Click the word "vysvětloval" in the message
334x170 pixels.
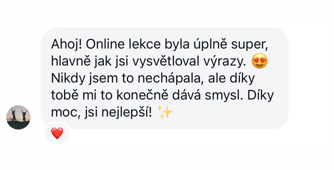pos(166,61)
